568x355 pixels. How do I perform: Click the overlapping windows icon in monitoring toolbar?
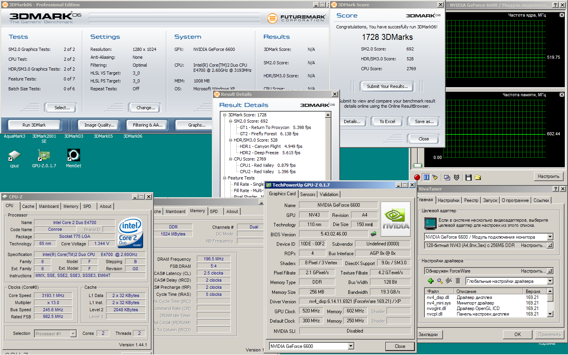coord(447,177)
